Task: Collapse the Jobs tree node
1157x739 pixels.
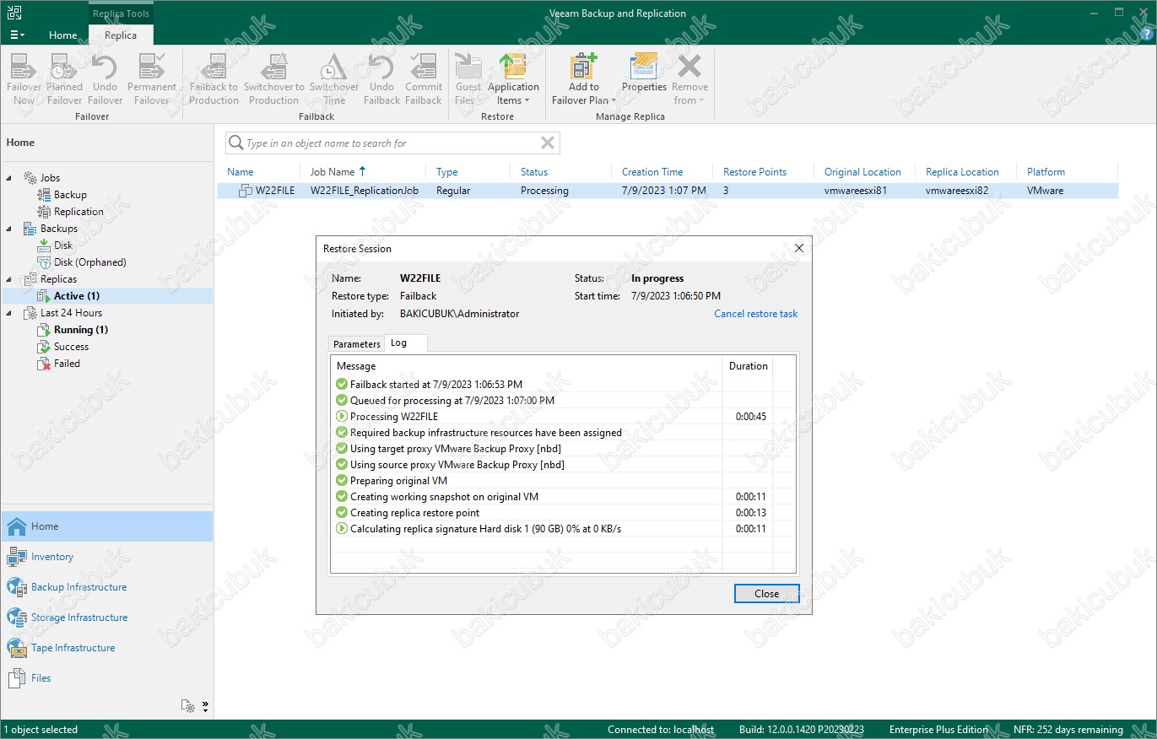Action: [x=9, y=178]
